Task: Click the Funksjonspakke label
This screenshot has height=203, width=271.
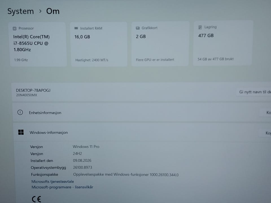Action: (45, 175)
